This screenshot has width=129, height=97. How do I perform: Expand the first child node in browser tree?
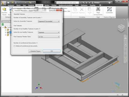6,30
